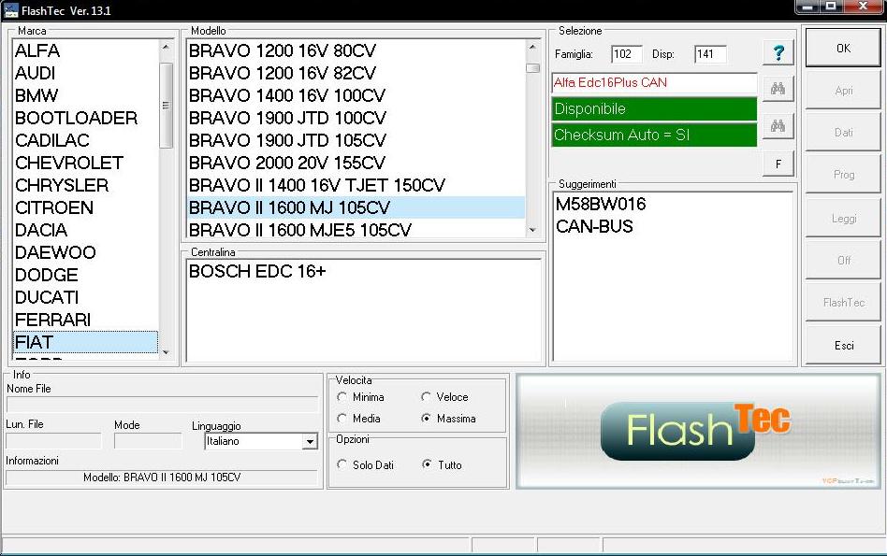Select DAEWOO in the Marca list
The height and width of the screenshot is (556, 887).
[x=85, y=252]
